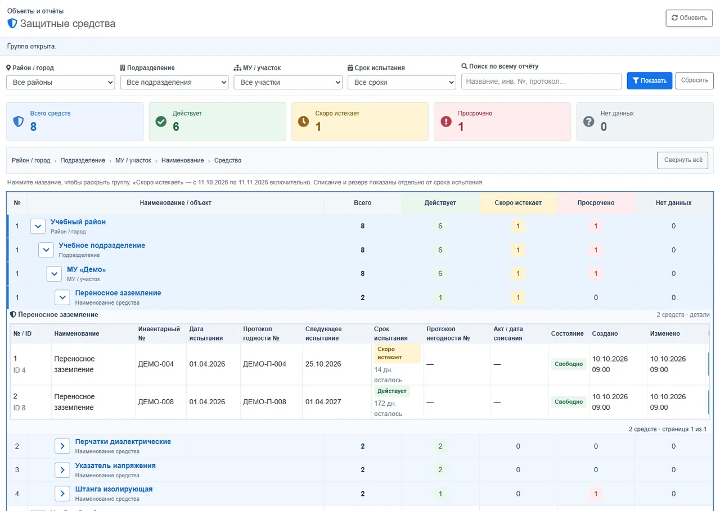
Task: Collapse the «Переносное заземление» group chevron
Action: pos(62,297)
